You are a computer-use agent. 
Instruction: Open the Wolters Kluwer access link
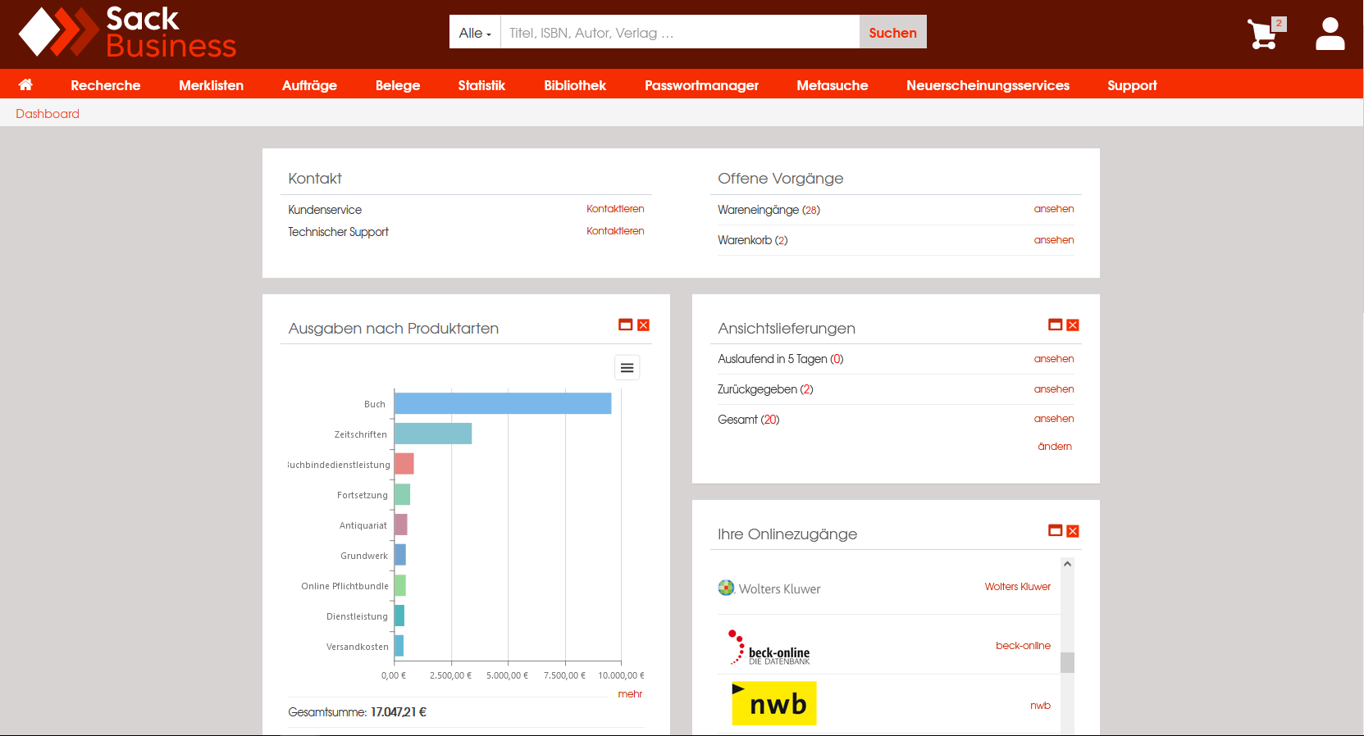tap(1018, 587)
